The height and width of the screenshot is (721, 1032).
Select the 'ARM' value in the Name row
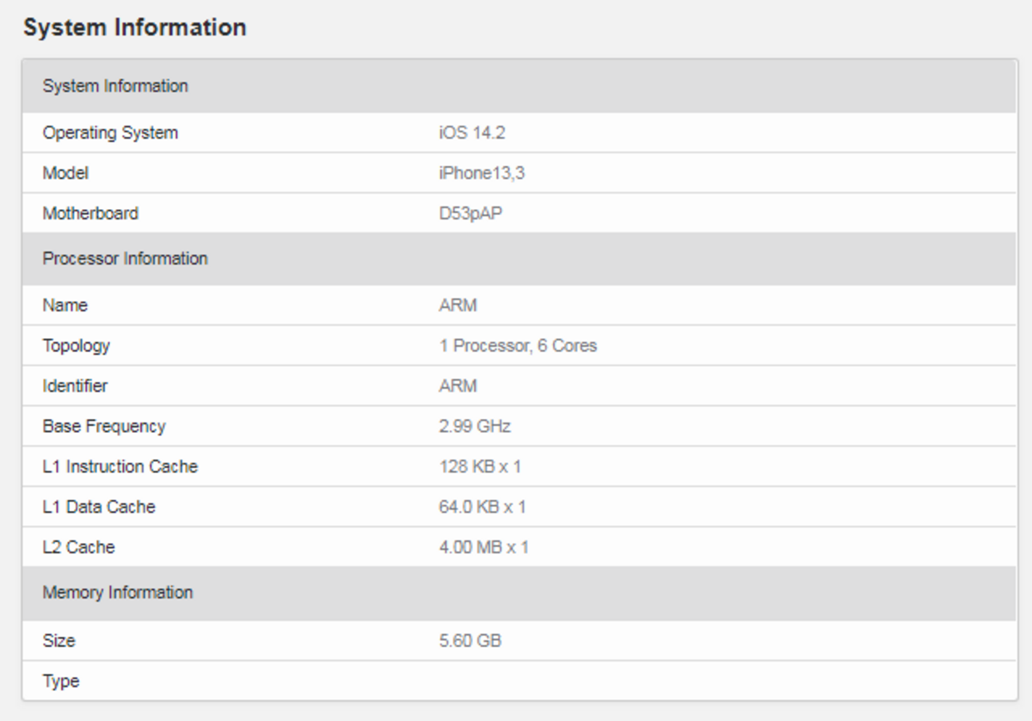click(x=458, y=305)
